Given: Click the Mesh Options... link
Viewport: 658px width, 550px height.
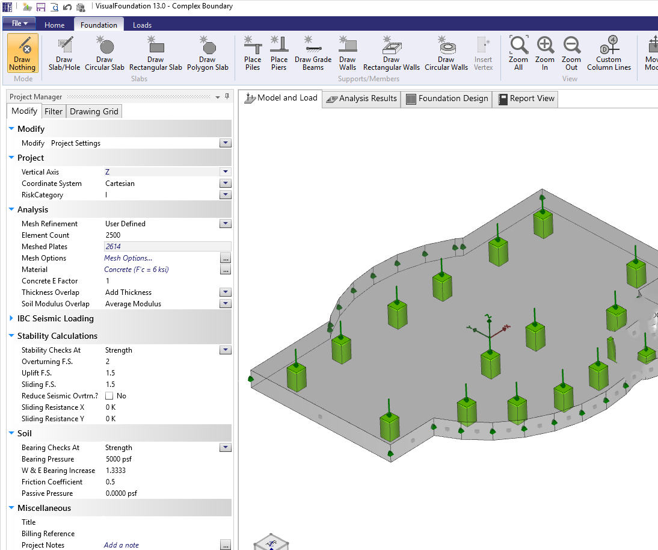Looking at the screenshot, I should (x=128, y=258).
